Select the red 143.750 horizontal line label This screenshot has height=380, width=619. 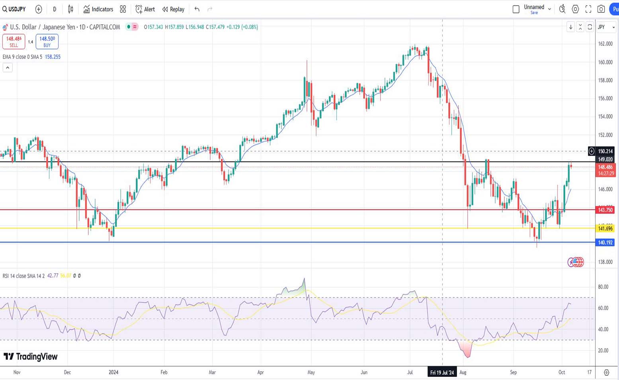(x=605, y=210)
